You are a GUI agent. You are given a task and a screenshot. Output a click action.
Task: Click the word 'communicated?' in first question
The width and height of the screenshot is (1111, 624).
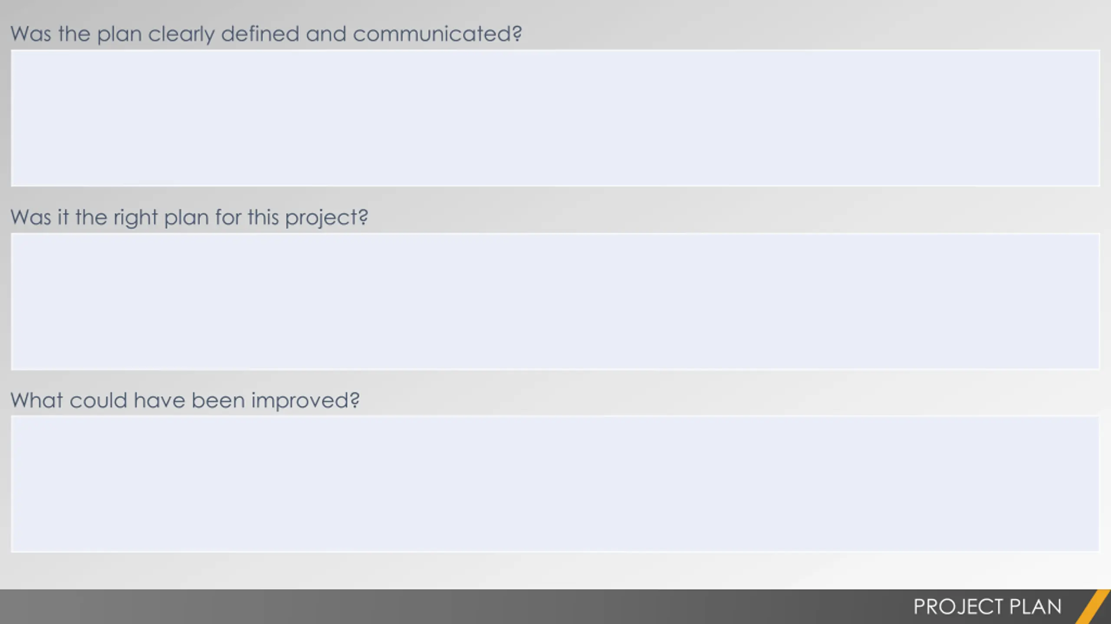[x=437, y=34]
